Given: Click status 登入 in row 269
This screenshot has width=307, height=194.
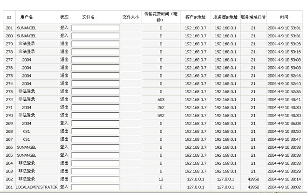Looking at the screenshot, I should click(x=64, y=123).
